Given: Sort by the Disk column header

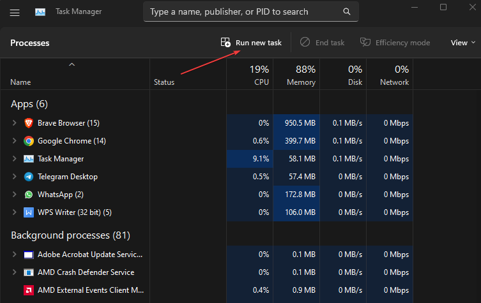Looking at the screenshot, I should 343,75.
